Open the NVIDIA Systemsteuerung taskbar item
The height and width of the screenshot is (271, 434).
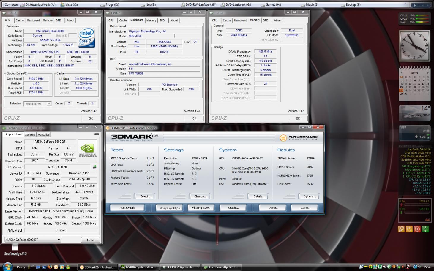tap(139, 267)
